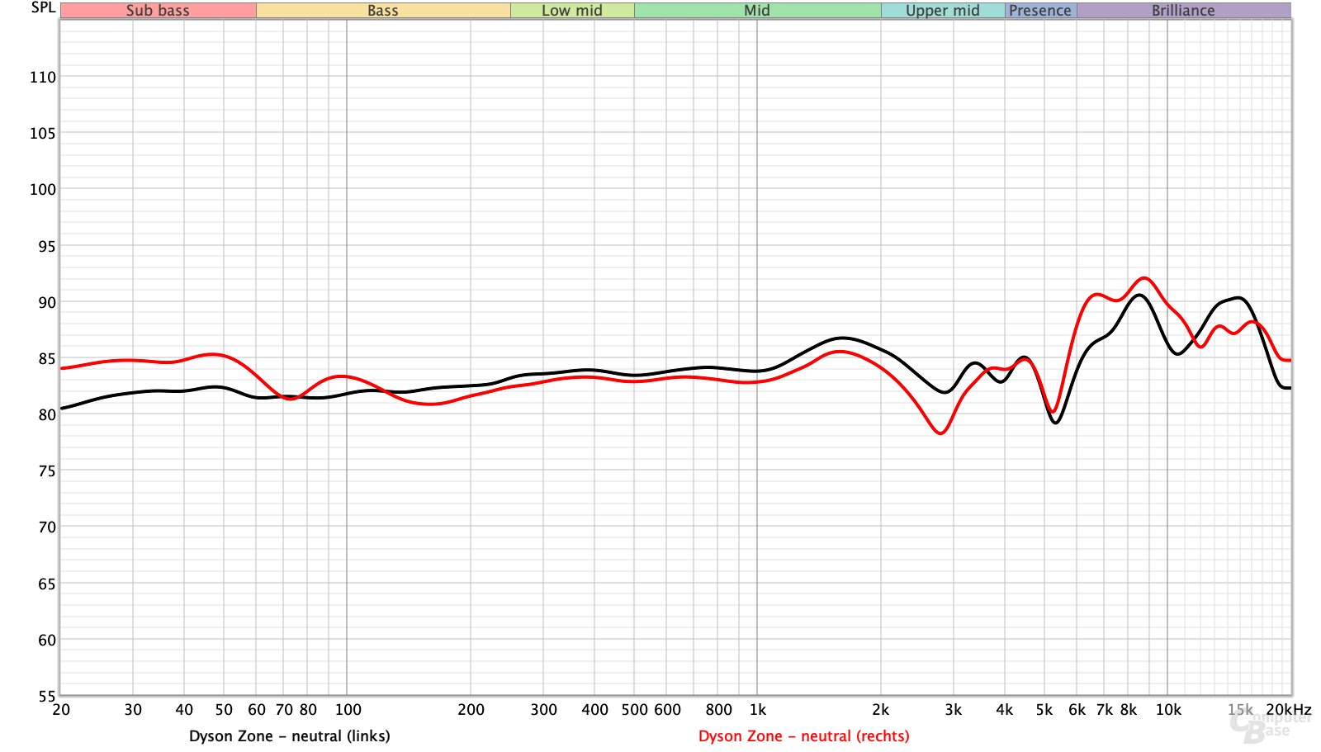Click the black curve dip near 5.3 kHz
The width and height of the screenshot is (1321, 752).
[1055, 423]
